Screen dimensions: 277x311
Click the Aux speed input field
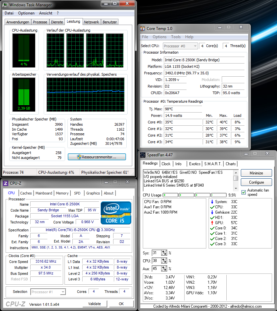[157, 269]
